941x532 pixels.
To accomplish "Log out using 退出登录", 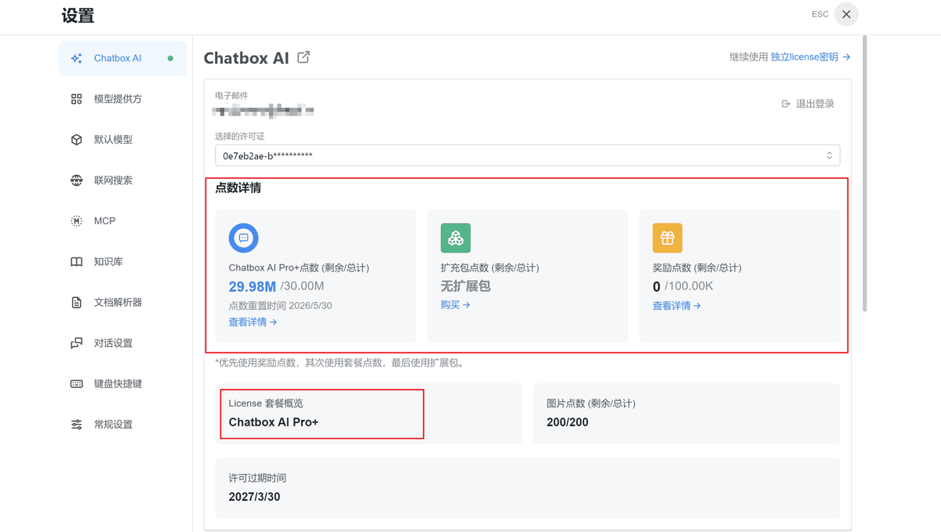I will pyautogui.click(x=808, y=104).
